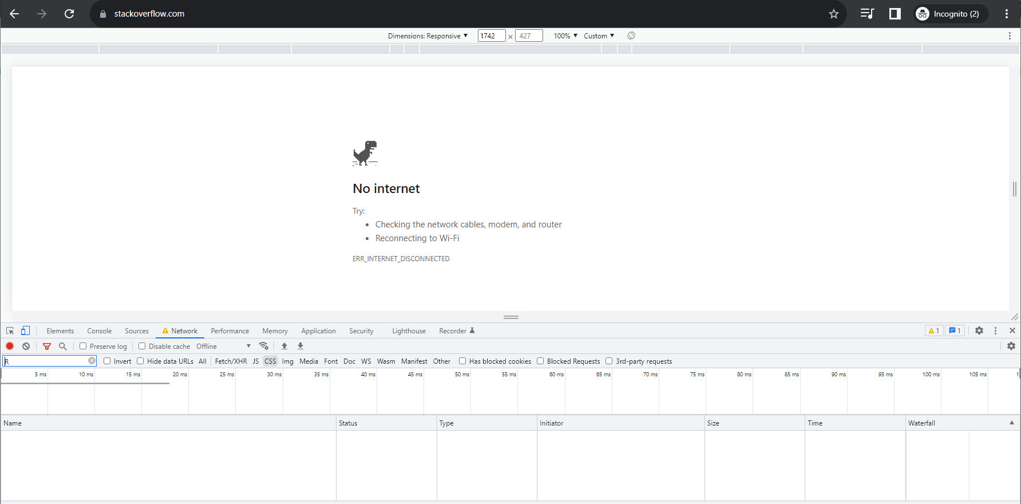
Task: Open the DevTools customize three-dot menu
Action: [995, 330]
